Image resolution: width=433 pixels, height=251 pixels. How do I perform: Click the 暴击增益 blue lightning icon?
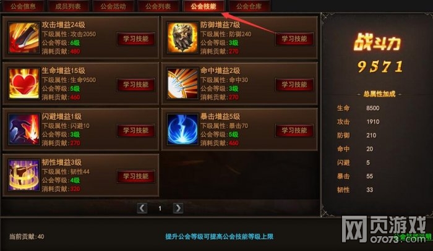(x=182, y=129)
